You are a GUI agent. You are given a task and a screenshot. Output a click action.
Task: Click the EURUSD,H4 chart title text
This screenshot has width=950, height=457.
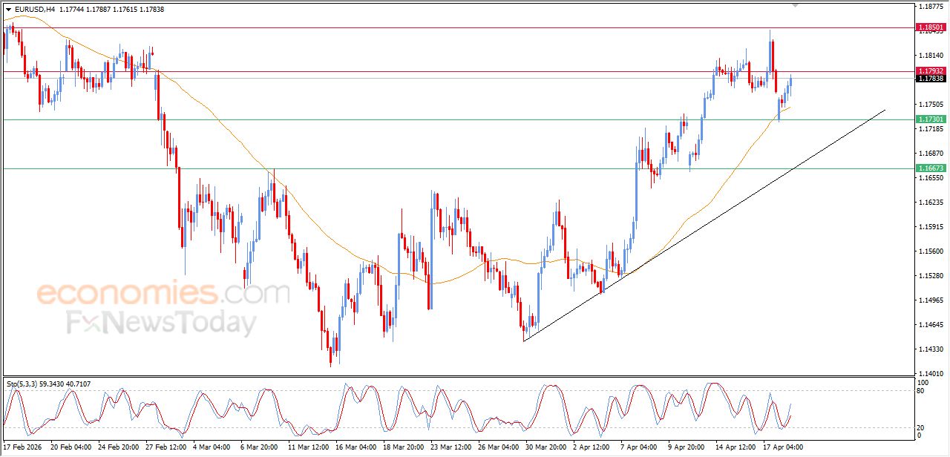34,10
